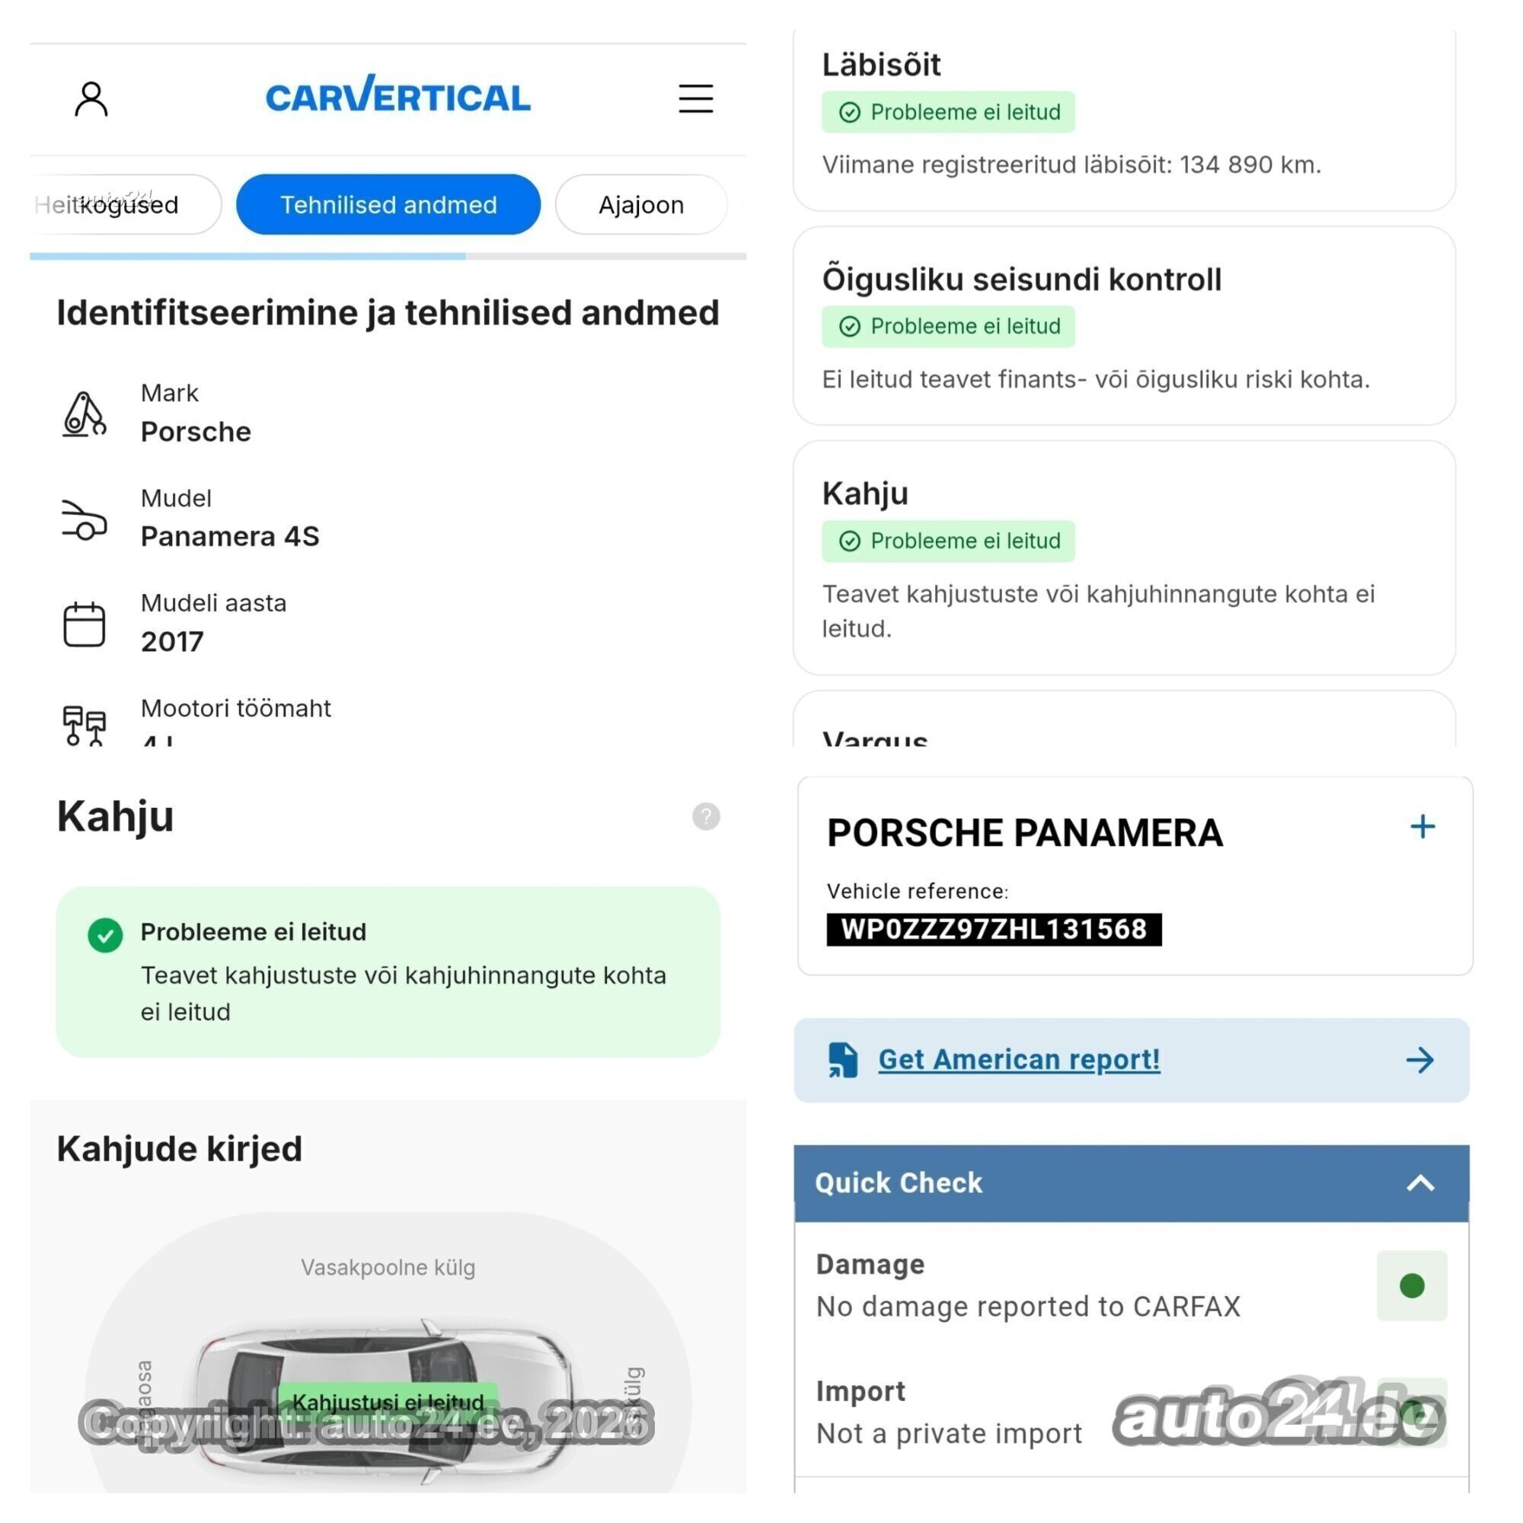Open the hamburger menu icon
Screen dimensions: 1523x1523
click(x=695, y=98)
